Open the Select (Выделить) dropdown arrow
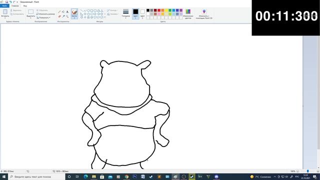The image size is (320, 180). coord(31,18)
